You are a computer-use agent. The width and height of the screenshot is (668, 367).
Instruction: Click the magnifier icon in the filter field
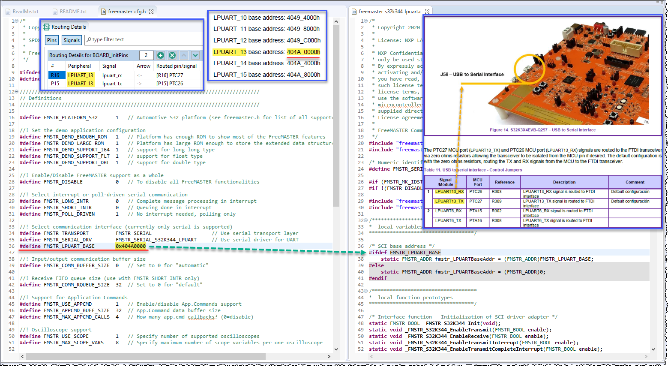pyautogui.click(x=89, y=39)
